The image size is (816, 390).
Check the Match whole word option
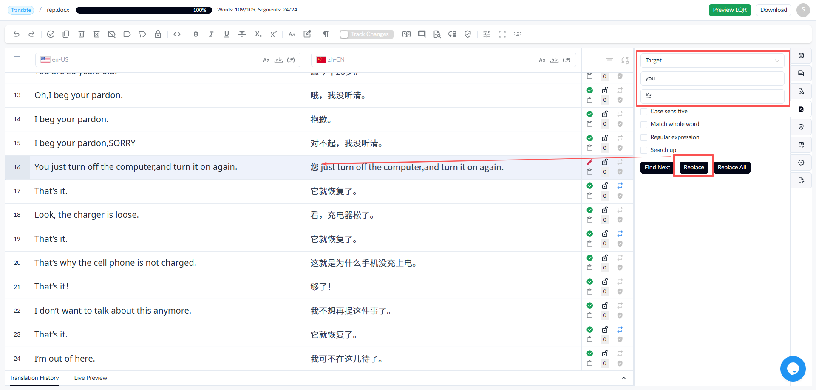pos(644,124)
